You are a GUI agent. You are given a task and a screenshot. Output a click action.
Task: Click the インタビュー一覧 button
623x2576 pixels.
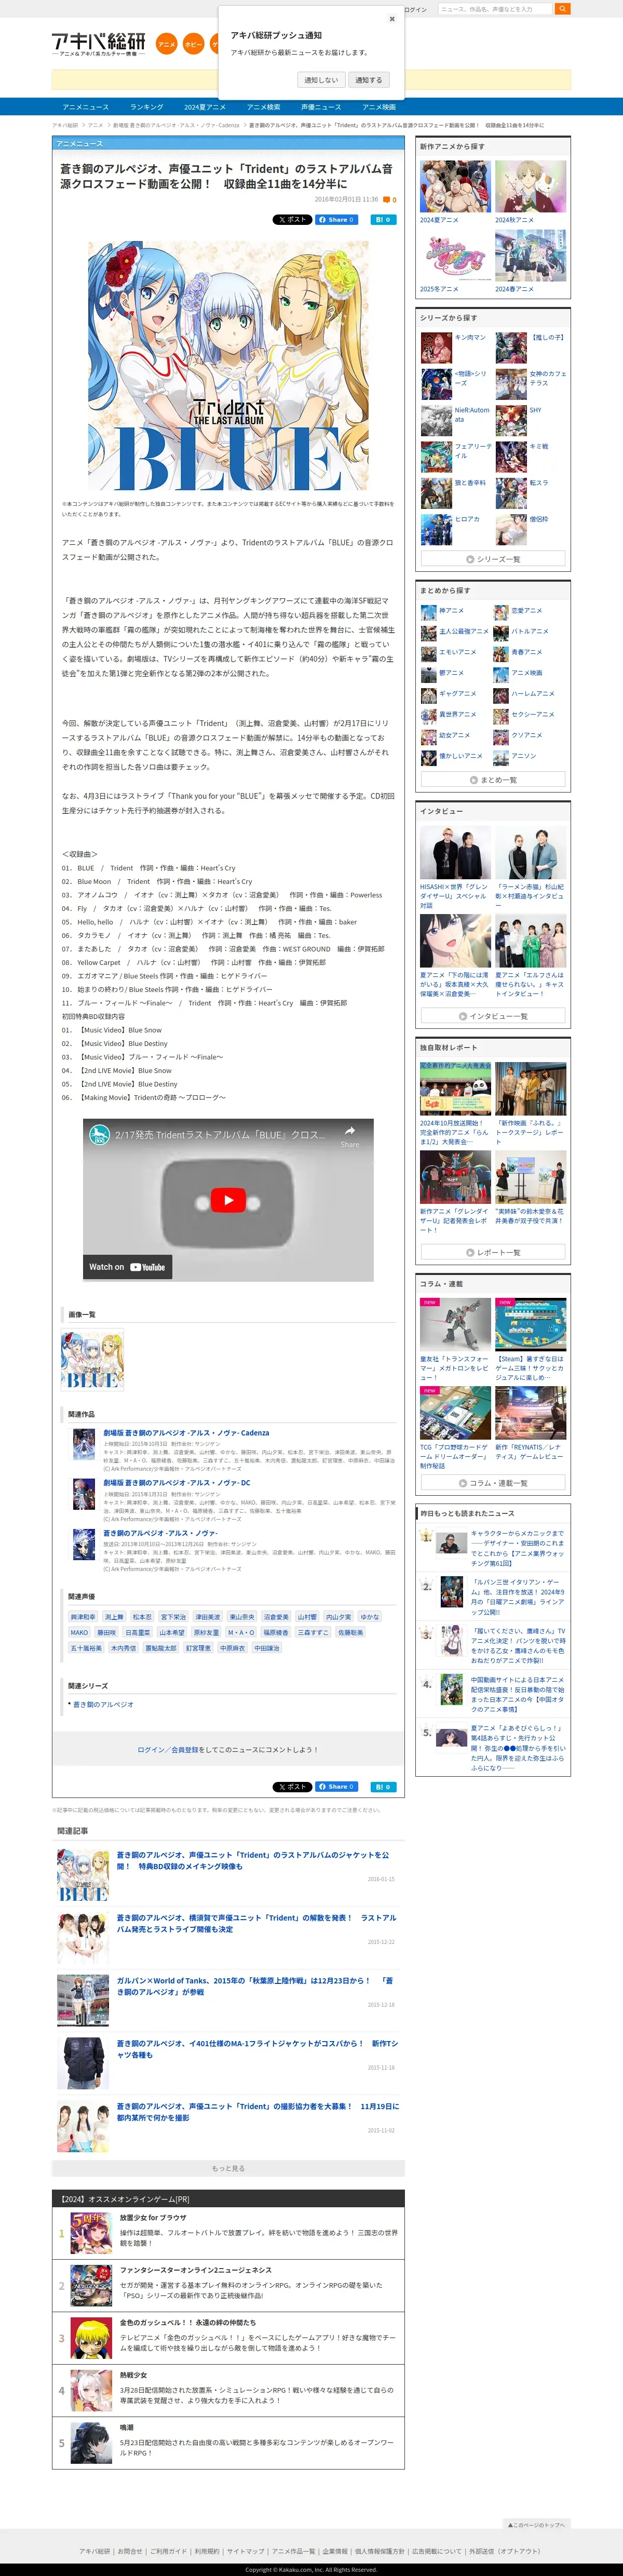click(493, 1016)
